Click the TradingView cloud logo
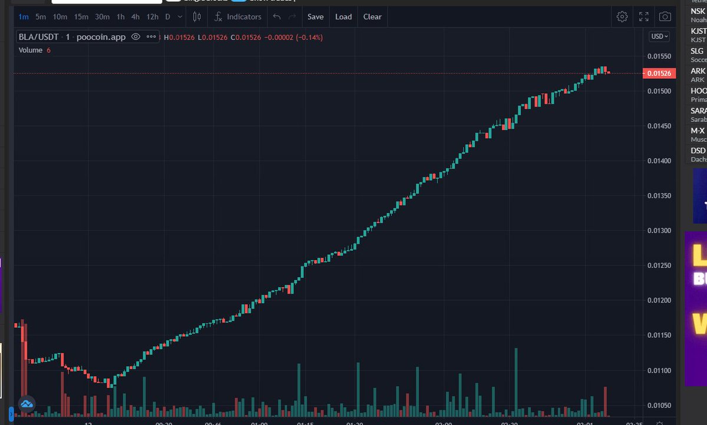 (27, 404)
